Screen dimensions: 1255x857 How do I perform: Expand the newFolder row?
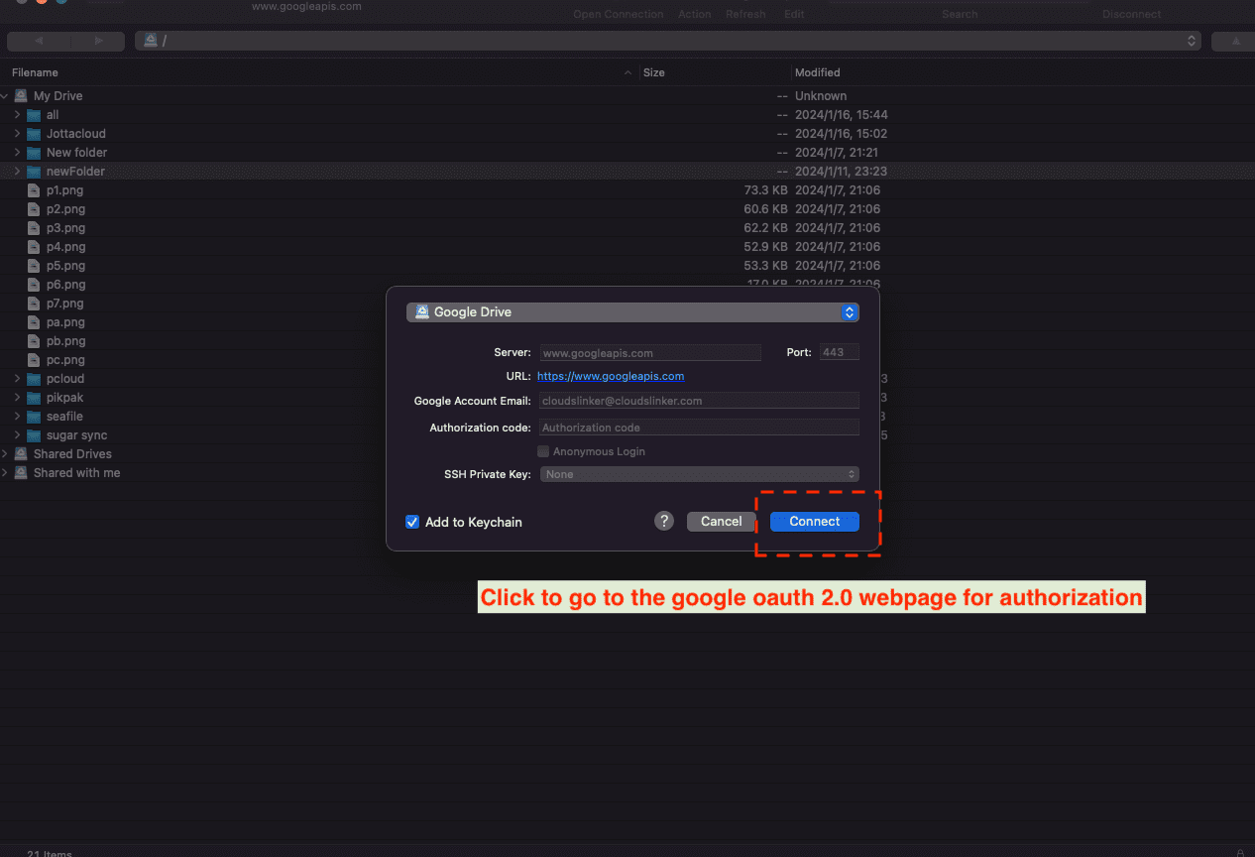[17, 172]
